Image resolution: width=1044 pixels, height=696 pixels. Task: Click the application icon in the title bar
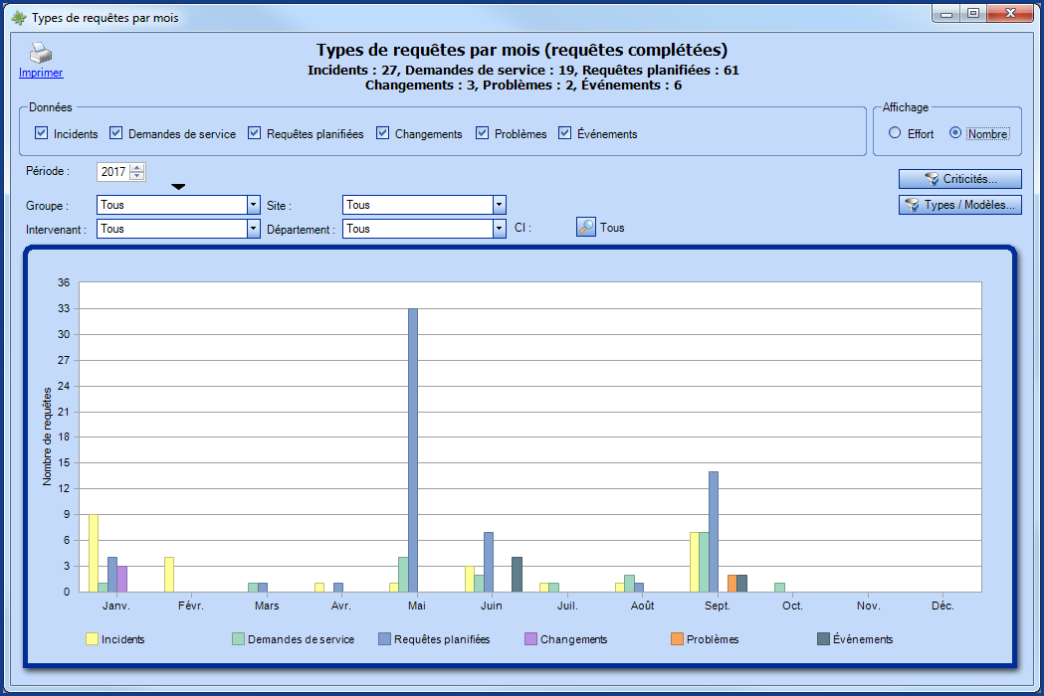(16, 14)
